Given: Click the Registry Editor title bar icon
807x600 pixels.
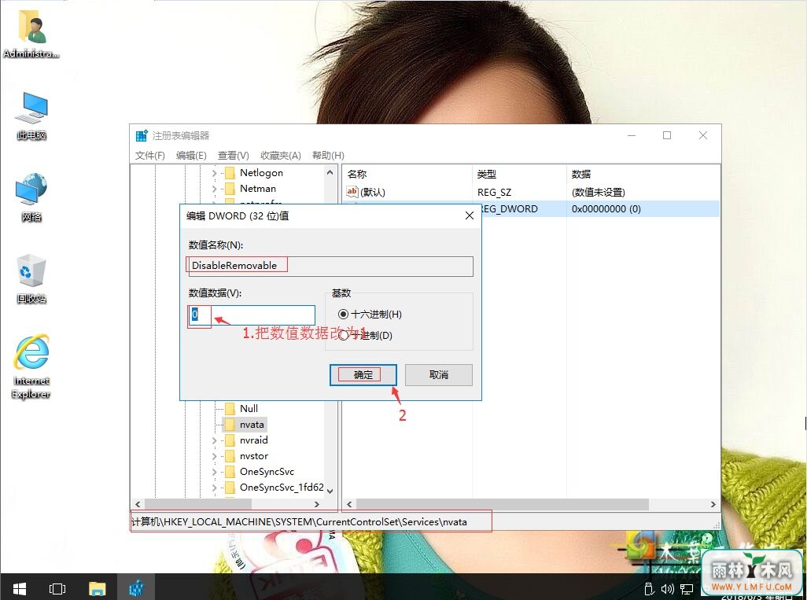Looking at the screenshot, I should [142, 135].
